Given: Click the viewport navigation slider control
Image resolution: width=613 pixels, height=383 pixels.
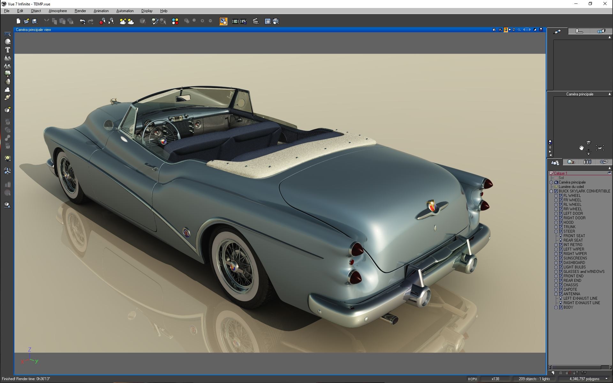Looking at the screenshot, I should (527, 29).
